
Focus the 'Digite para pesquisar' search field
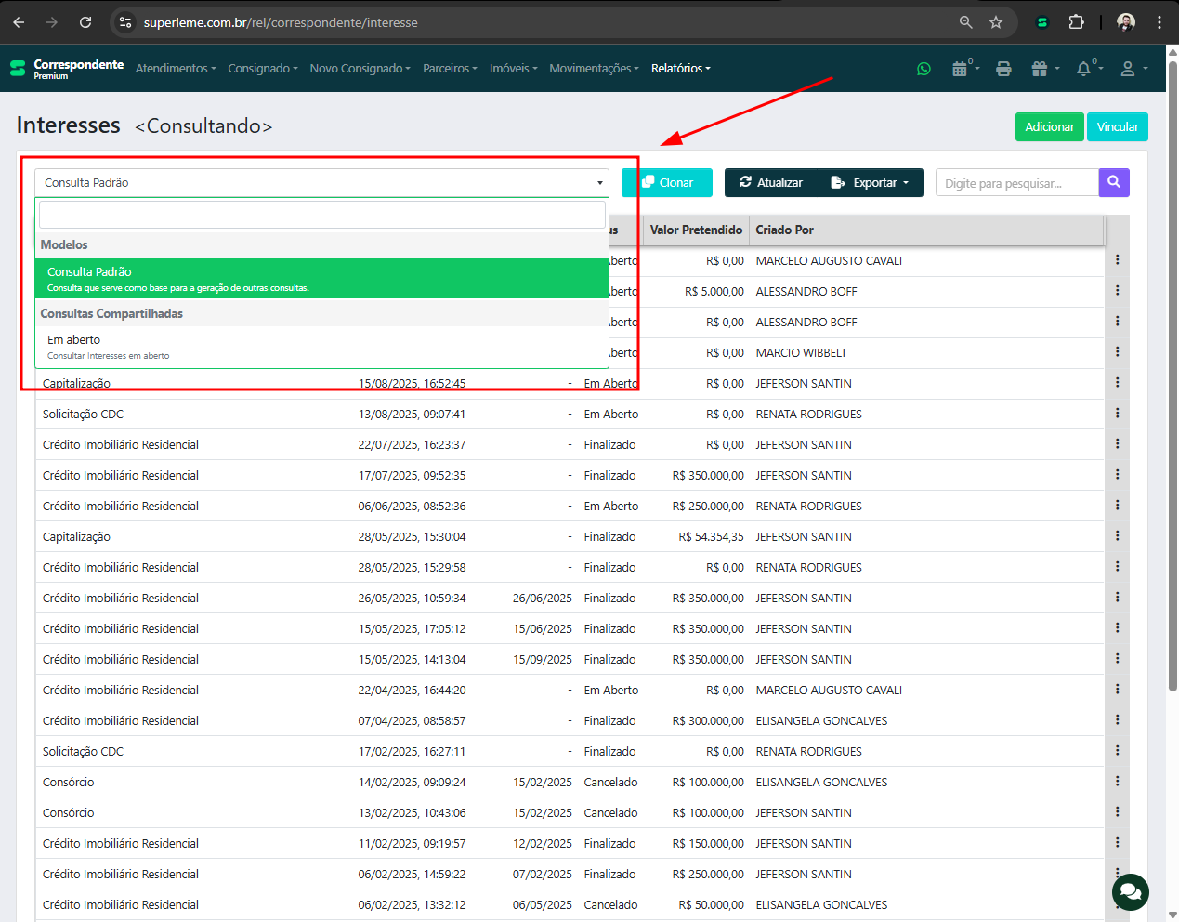[1016, 183]
